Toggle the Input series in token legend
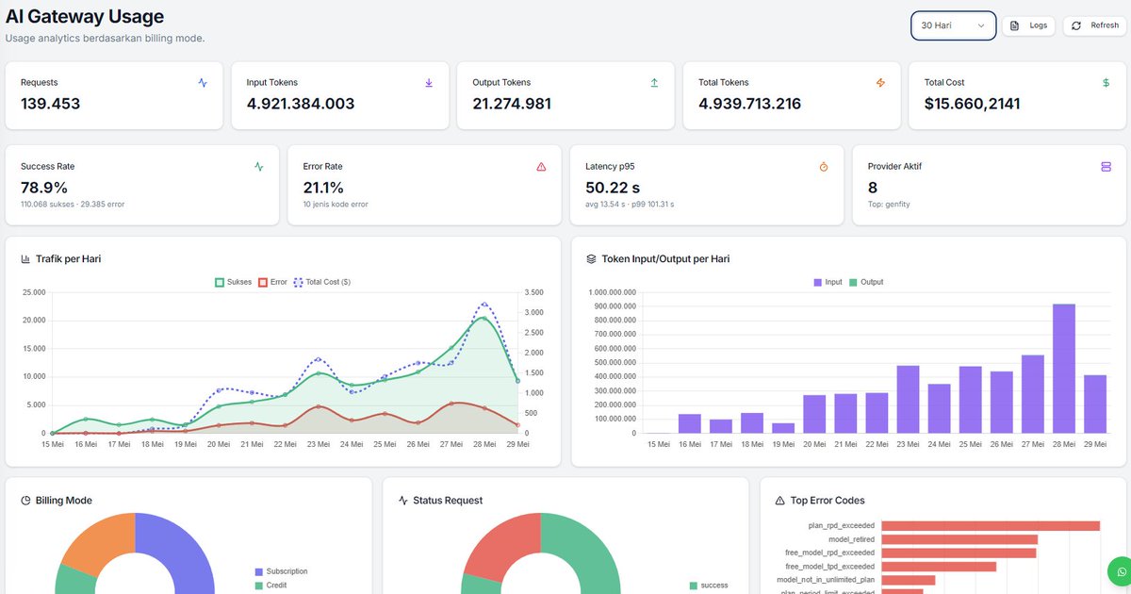 pos(828,282)
